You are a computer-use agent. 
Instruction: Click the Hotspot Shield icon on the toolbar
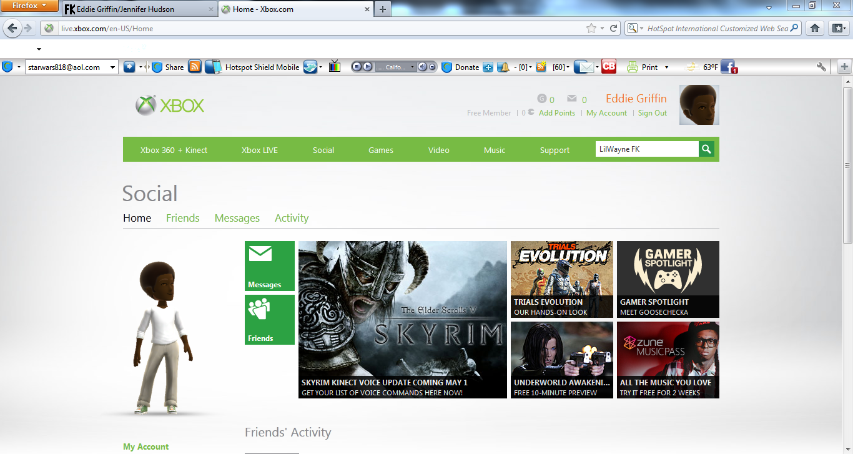[x=7, y=67]
